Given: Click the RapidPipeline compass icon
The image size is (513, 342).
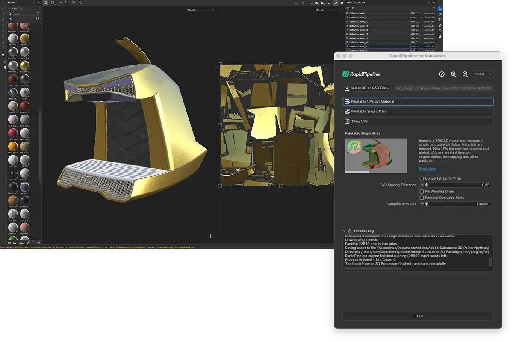Looking at the screenshot, I should click(x=442, y=74).
